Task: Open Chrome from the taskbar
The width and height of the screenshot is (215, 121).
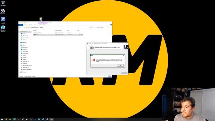Action: click(x=6, y=119)
